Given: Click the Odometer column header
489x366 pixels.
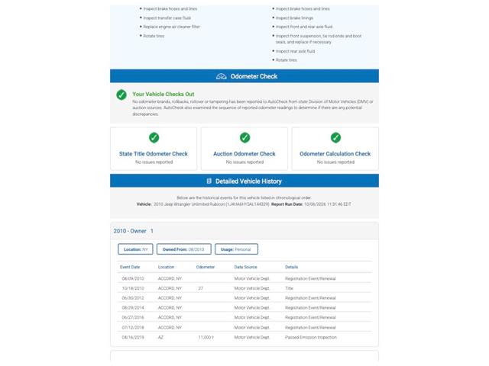Looking at the screenshot, I should [x=206, y=267].
